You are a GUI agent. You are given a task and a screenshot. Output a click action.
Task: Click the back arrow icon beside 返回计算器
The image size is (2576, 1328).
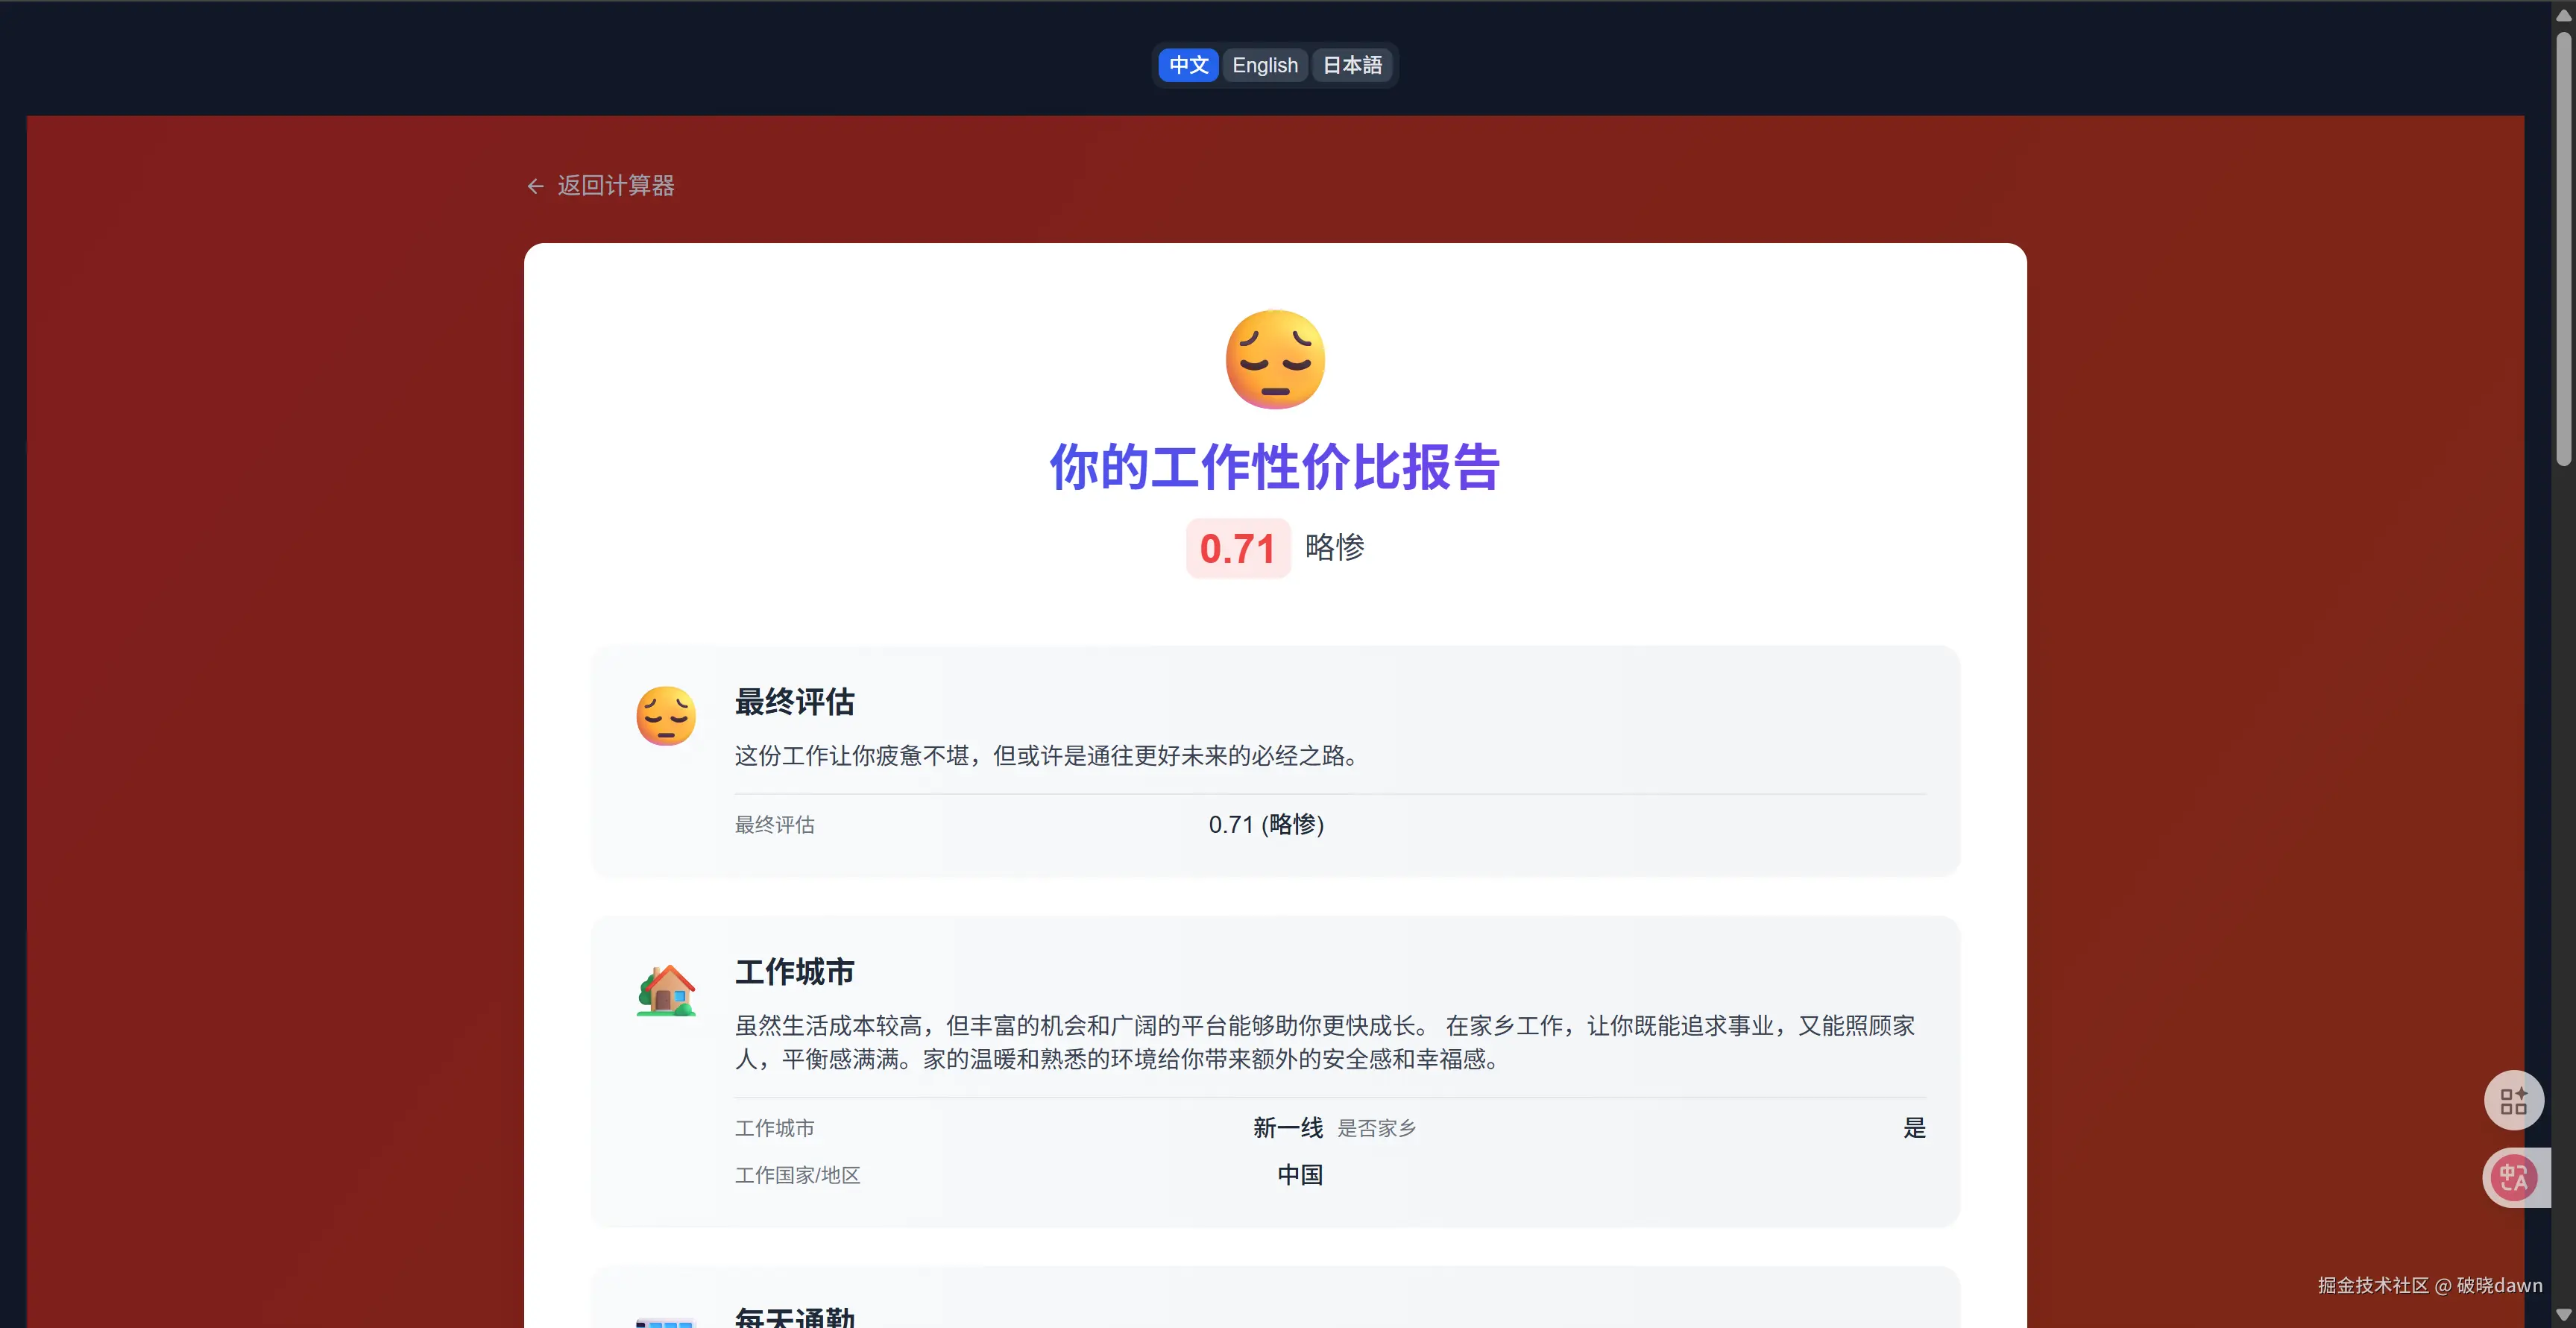tap(535, 186)
